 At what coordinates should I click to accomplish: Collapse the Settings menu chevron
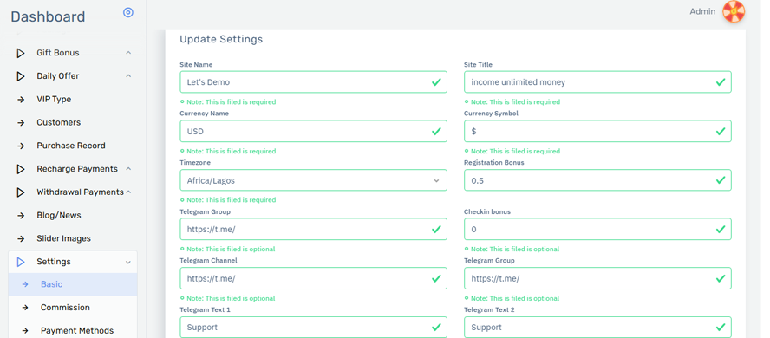tap(128, 263)
